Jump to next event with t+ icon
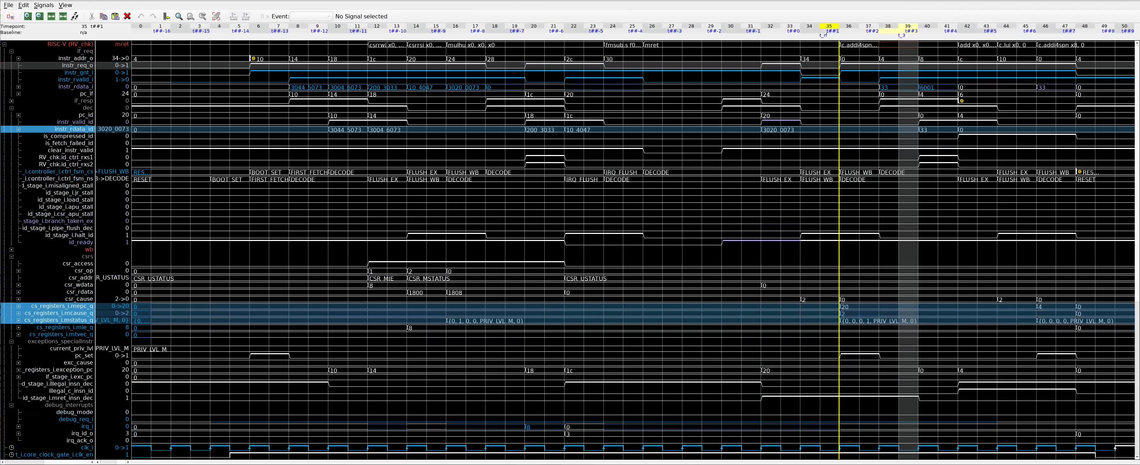This screenshot has width=1140, height=465. point(246,16)
